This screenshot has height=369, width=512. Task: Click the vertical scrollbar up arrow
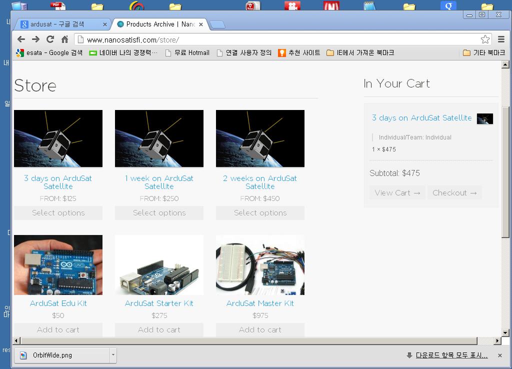pyautogui.click(x=505, y=64)
